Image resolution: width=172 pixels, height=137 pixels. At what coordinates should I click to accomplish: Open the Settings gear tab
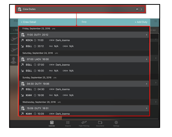116,123
